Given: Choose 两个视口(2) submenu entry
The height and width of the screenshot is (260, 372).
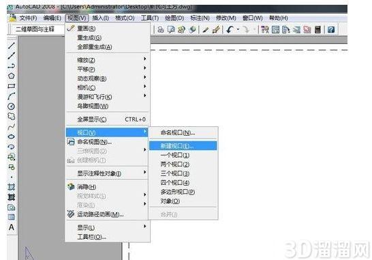Looking at the screenshot, I should coord(183,164).
